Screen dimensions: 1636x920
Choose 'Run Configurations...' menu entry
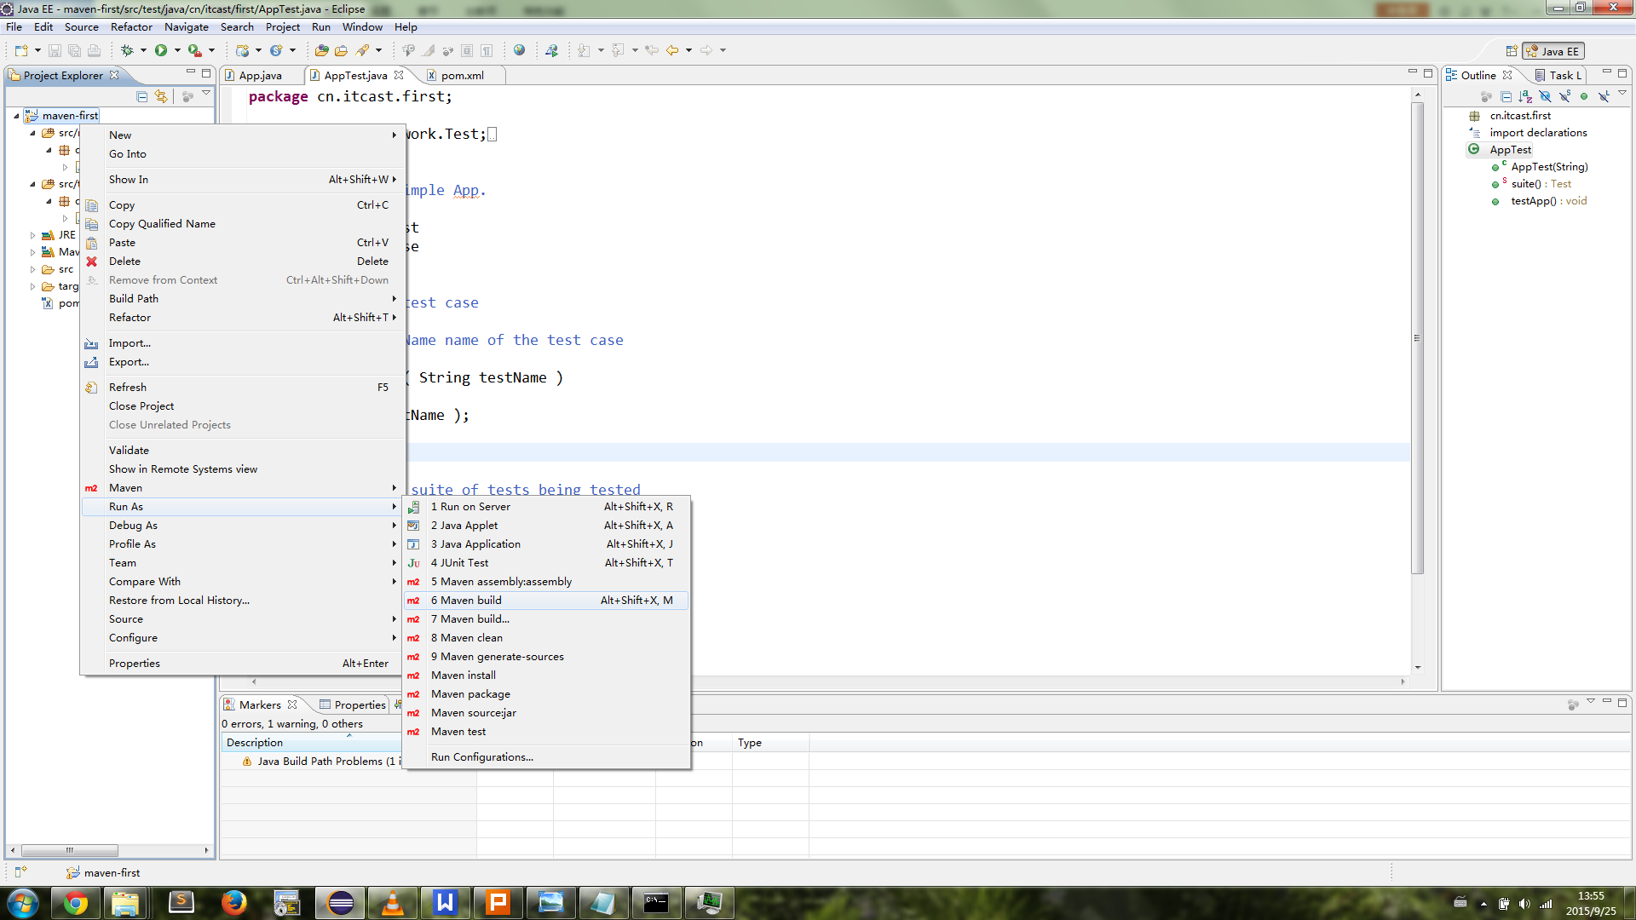coord(481,757)
